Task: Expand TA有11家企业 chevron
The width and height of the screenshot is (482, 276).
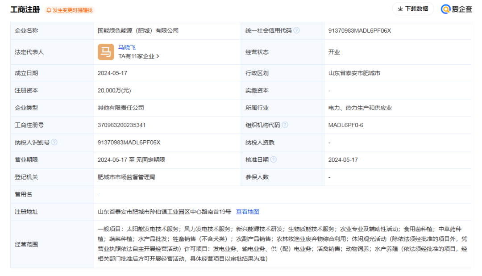Action: [158, 56]
